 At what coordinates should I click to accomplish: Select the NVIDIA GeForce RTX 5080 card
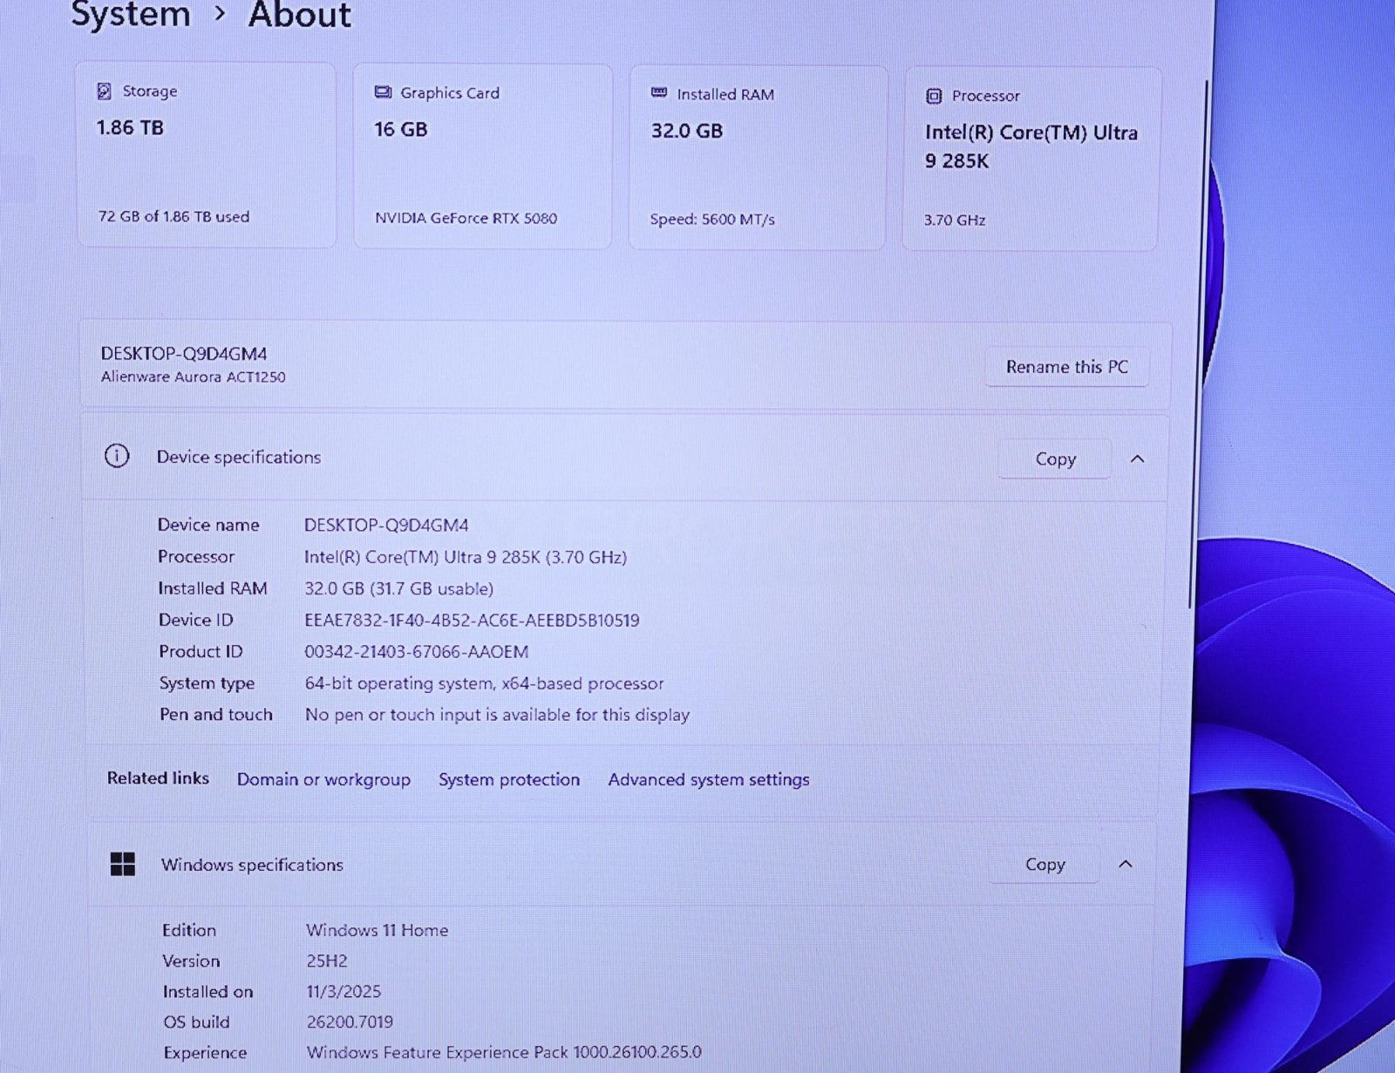[x=482, y=157]
